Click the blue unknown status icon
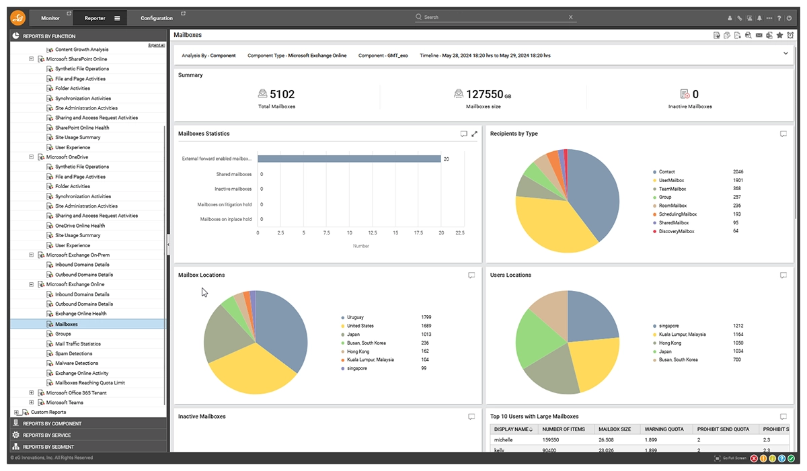The height and width of the screenshot is (471, 807). (x=782, y=458)
